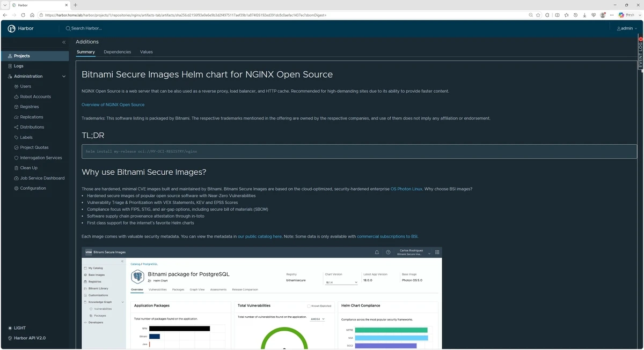Screen dimensions: 644x350
Task: Open the favorites list
Action: (x=566, y=15)
